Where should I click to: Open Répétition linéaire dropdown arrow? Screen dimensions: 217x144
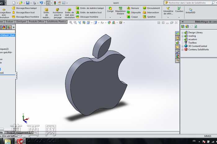[x=120, y=17]
